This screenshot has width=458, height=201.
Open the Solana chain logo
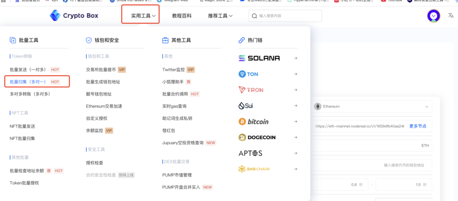259,58
